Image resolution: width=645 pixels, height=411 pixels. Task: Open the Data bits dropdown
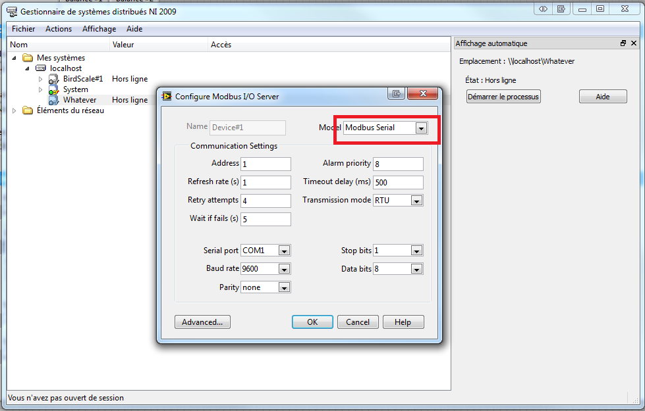coord(416,270)
